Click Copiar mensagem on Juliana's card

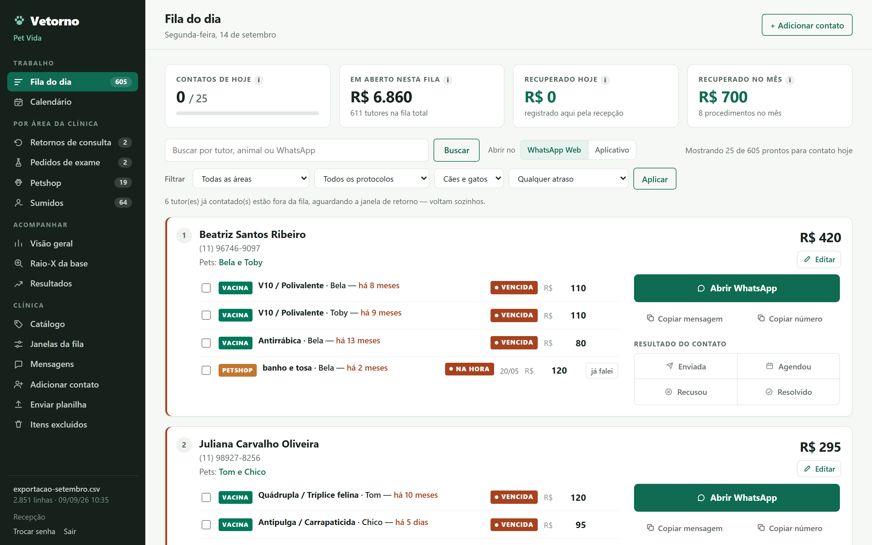[685, 528]
